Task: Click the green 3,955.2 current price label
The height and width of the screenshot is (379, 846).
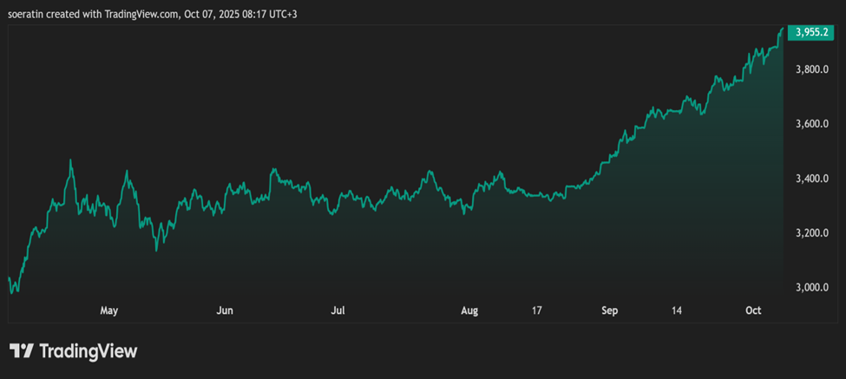Action: pyautogui.click(x=812, y=32)
